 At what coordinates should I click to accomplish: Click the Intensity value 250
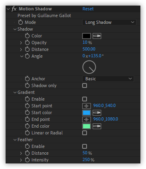click(86, 159)
